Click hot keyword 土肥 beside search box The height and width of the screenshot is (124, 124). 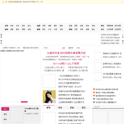pyautogui.click(x=63, y=48)
